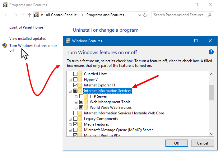The height and width of the screenshot is (152, 218).
Task: Click Internet Information Services folder icon
Action: pos(80,91)
